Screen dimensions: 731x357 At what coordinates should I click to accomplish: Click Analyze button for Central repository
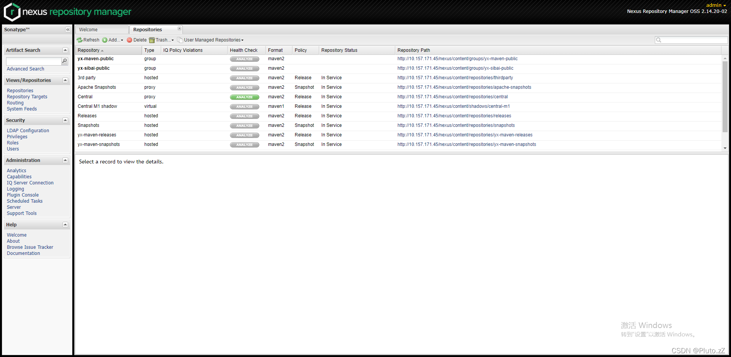point(244,97)
